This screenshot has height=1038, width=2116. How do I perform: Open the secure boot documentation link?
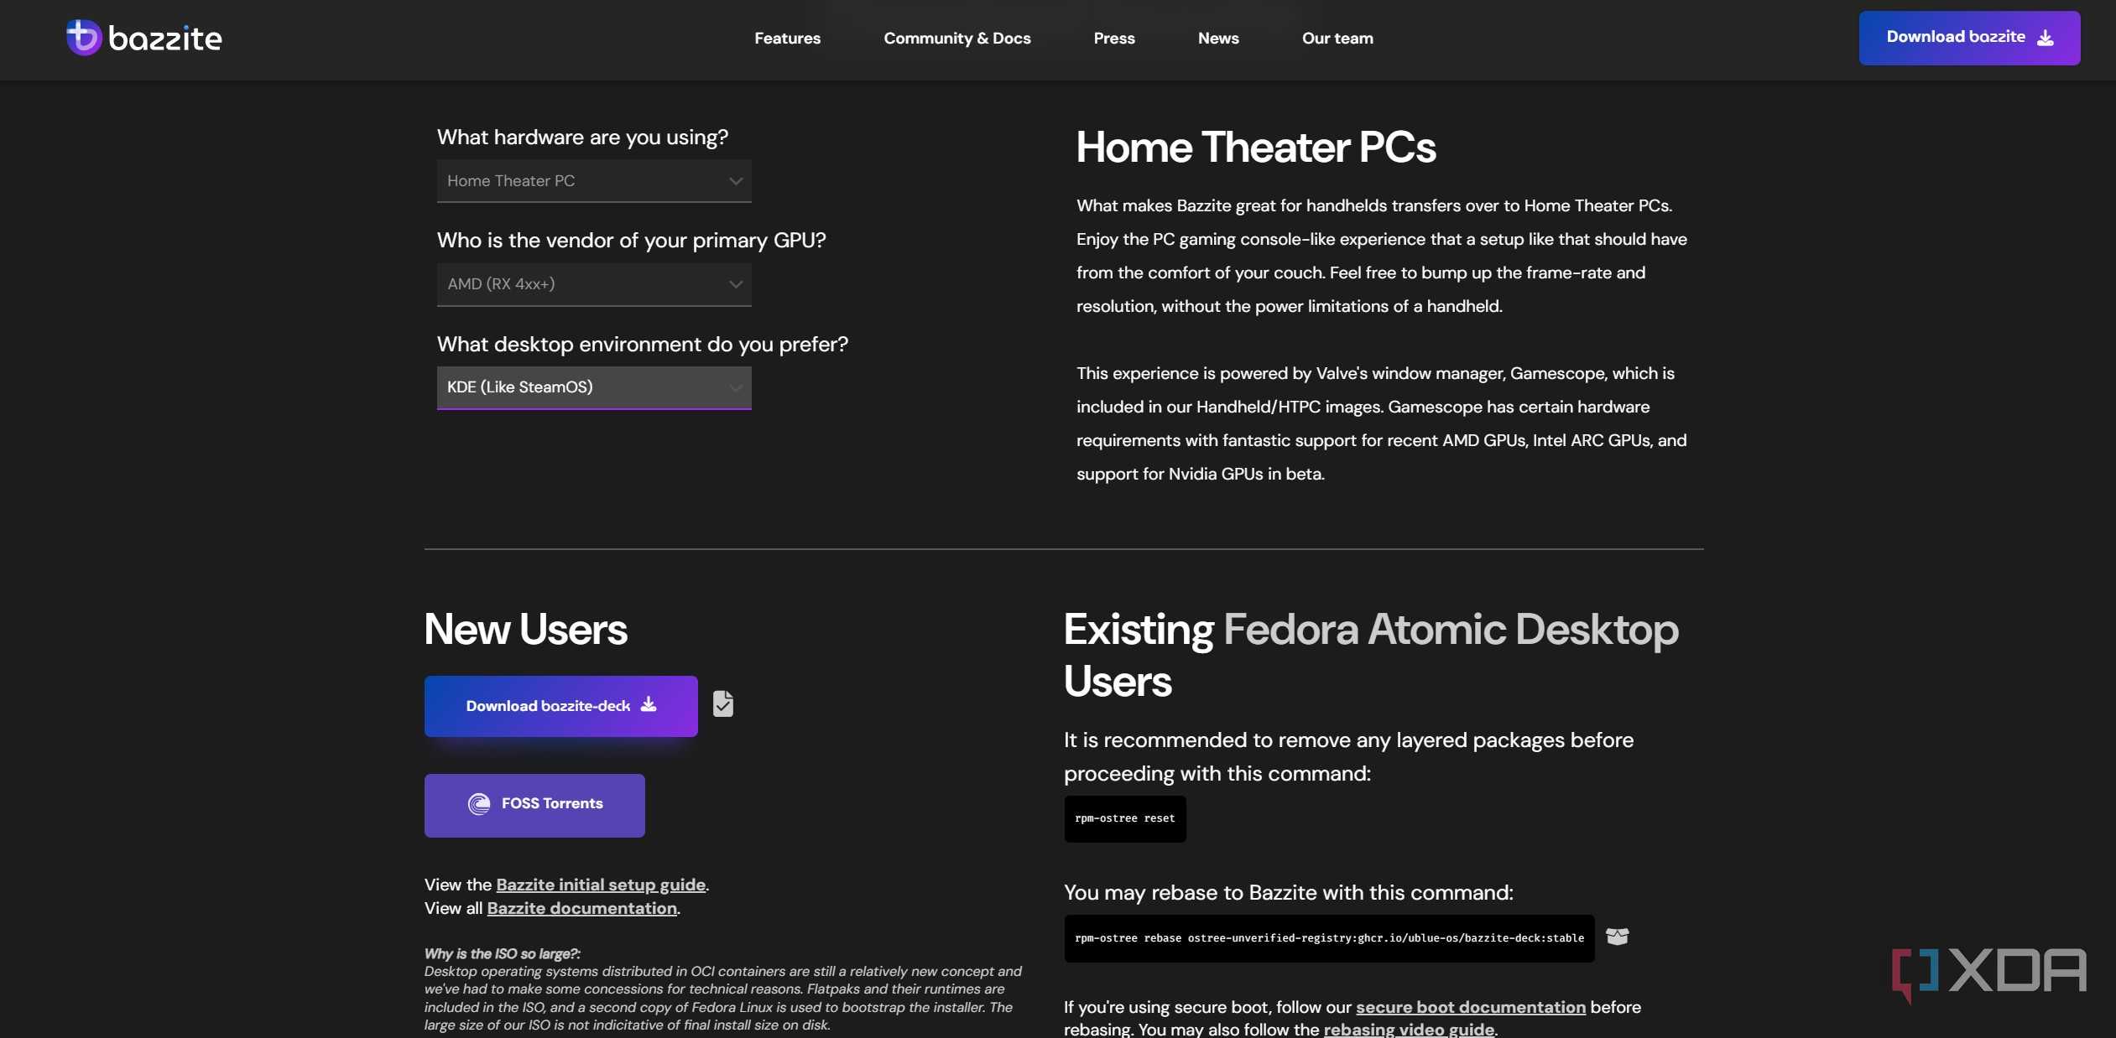tap(1470, 1007)
